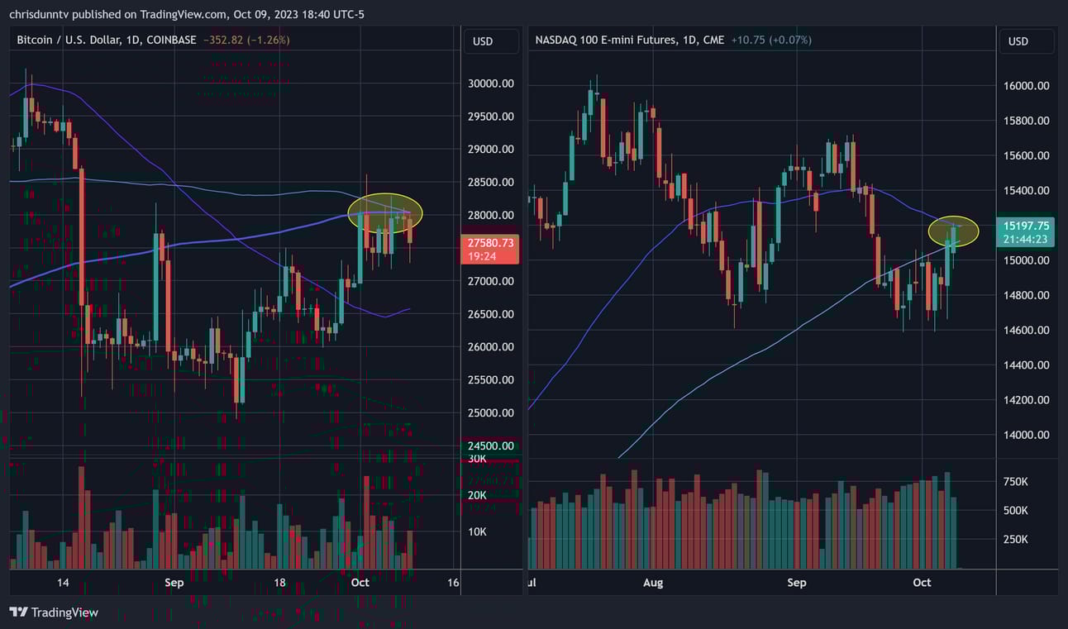1068x629 pixels.
Task: Click the Sep label on NASDAQ time axis
Action: tap(797, 583)
